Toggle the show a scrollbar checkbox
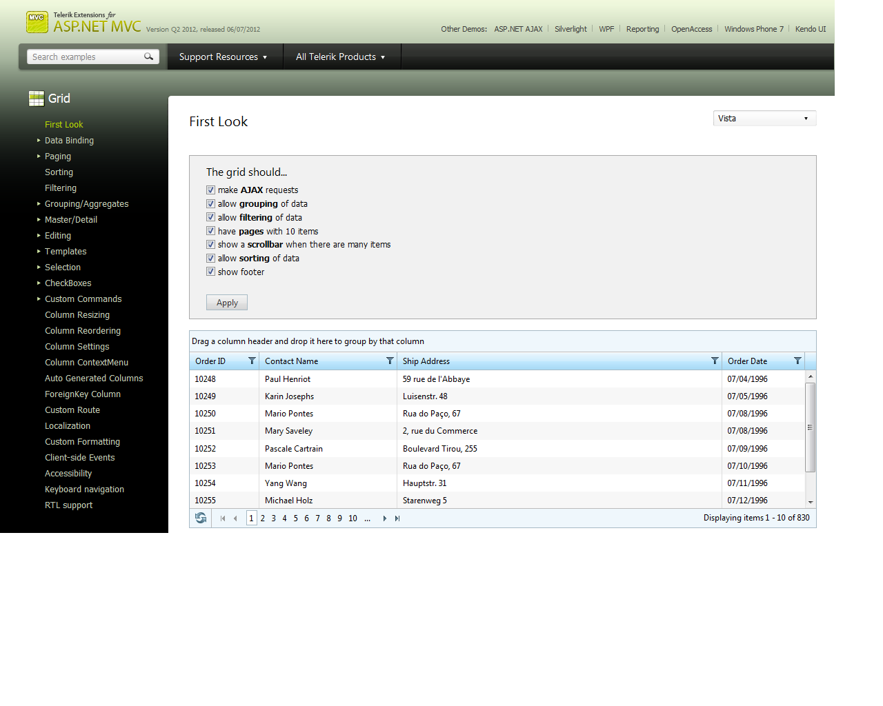The height and width of the screenshot is (706, 883). click(210, 244)
